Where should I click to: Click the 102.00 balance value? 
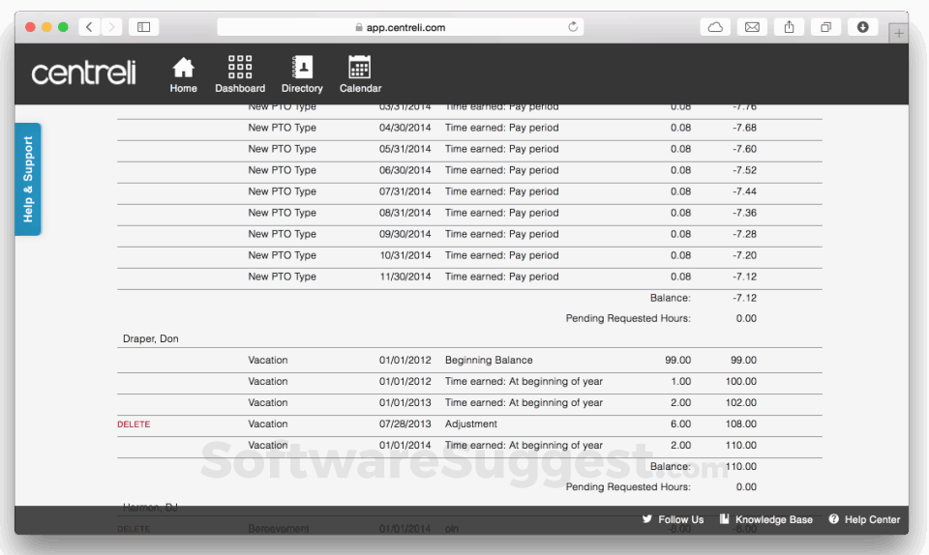pos(740,402)
